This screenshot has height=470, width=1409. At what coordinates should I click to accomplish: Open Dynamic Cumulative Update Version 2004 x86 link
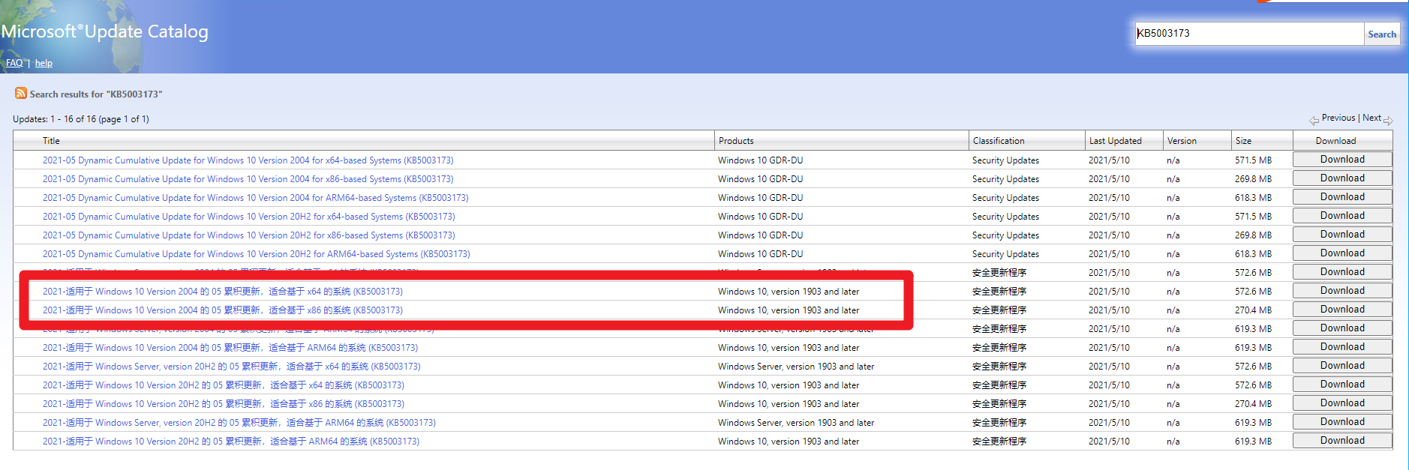click(248, 179)
